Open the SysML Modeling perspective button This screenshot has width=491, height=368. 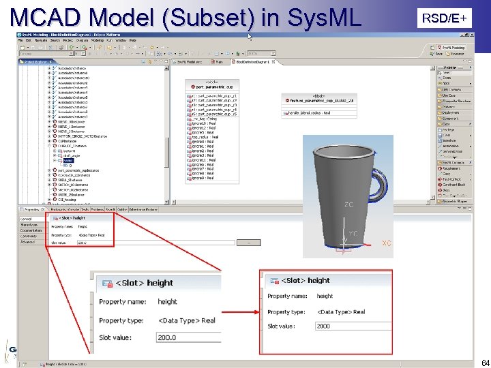coord(451,48)
